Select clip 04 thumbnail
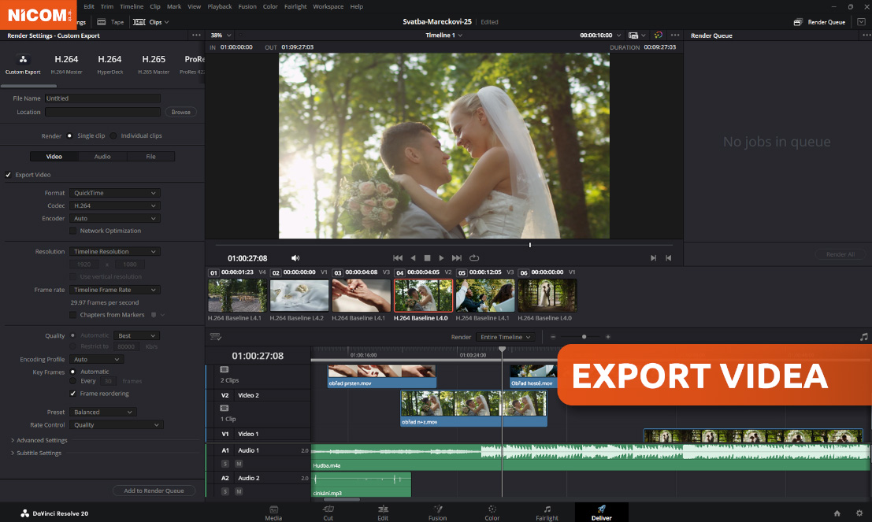The width and height of the screenshot is (872, 522). tap(423, 295)
